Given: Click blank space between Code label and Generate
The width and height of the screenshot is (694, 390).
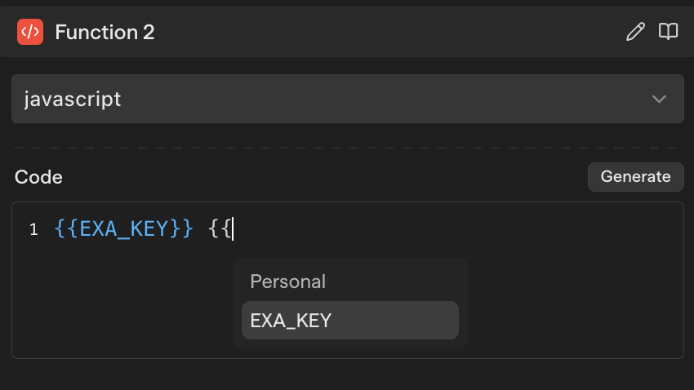Looking at the screenshot, I should click(x=327, y=177).
